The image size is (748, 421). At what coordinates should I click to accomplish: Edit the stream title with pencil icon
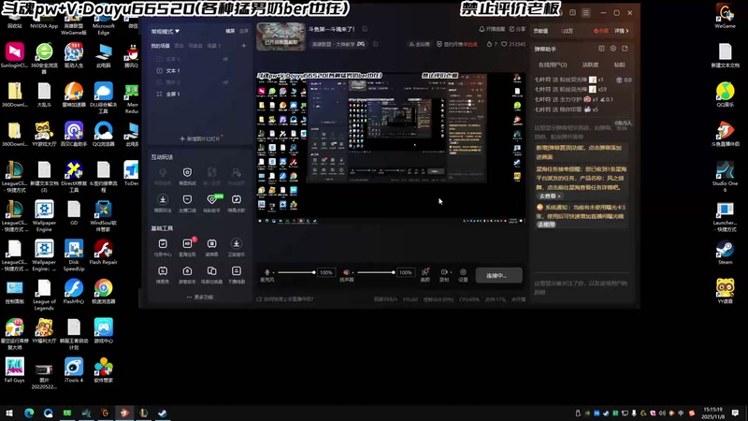pos(365,29)
